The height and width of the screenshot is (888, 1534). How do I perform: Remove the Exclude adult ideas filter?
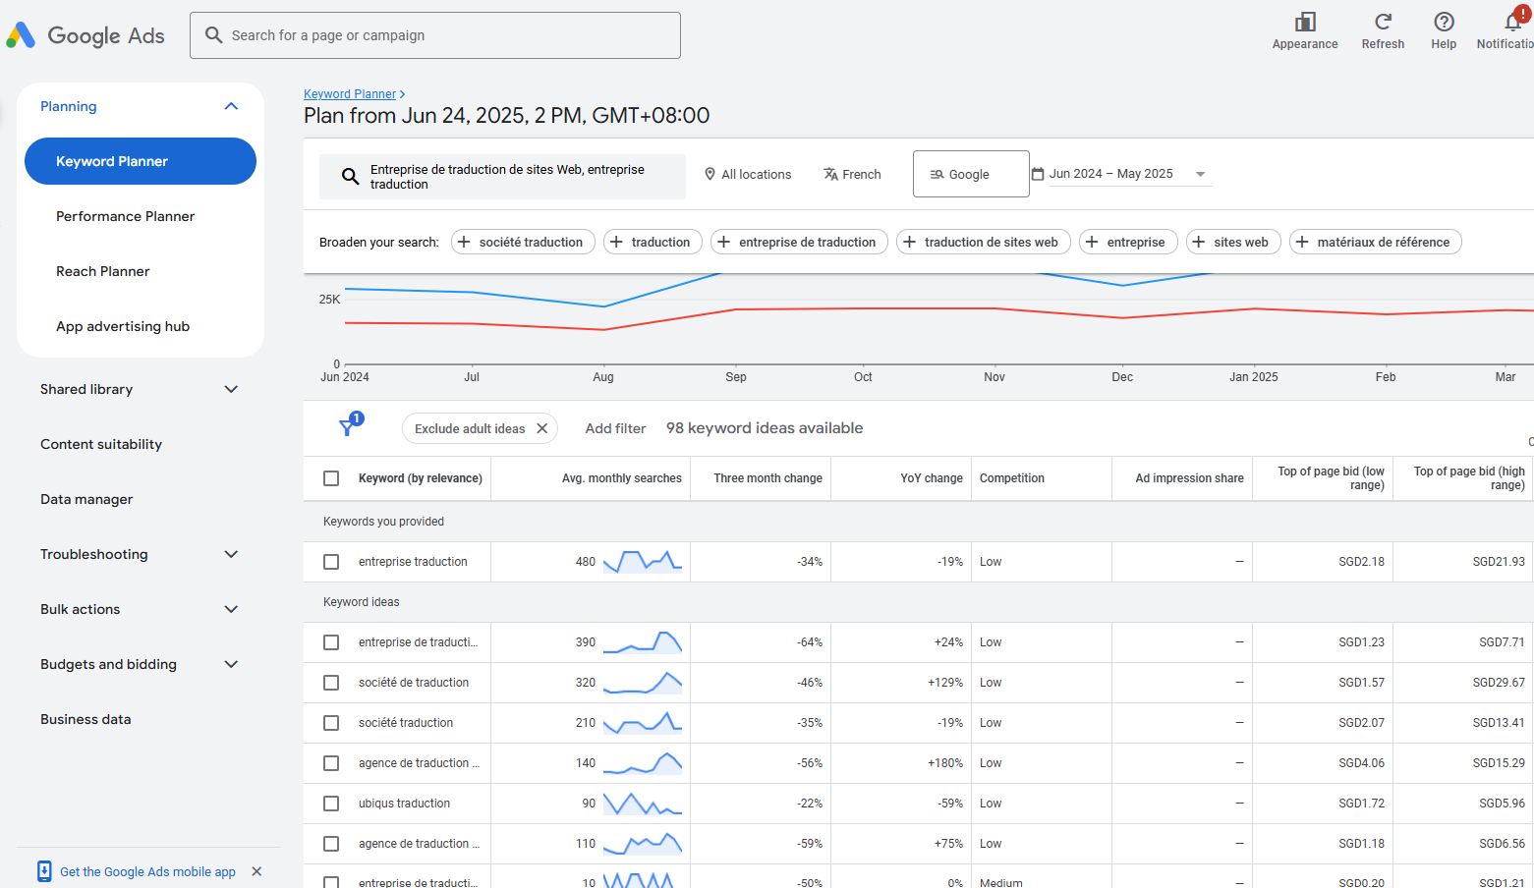pos(542,428)
